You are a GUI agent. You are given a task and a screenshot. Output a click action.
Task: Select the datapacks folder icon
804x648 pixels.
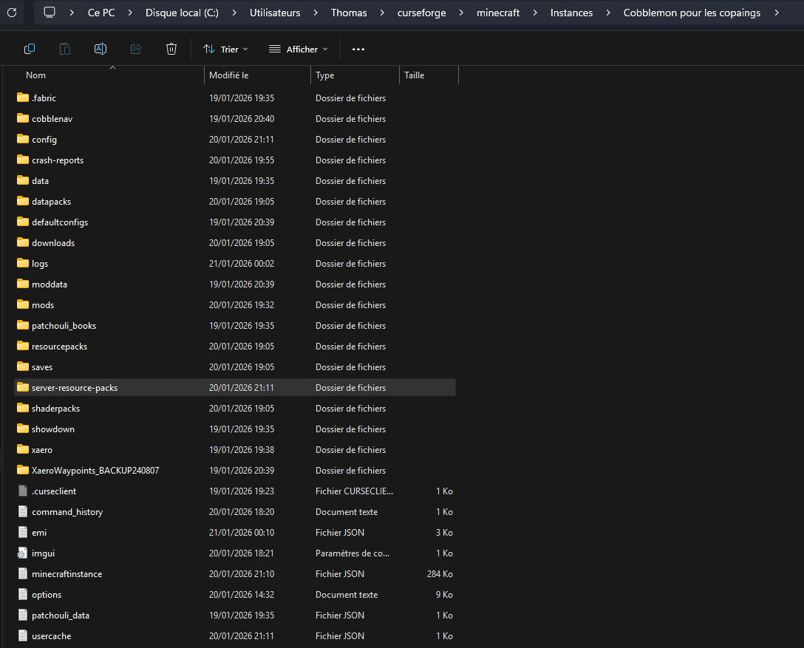tap(23, 201)
